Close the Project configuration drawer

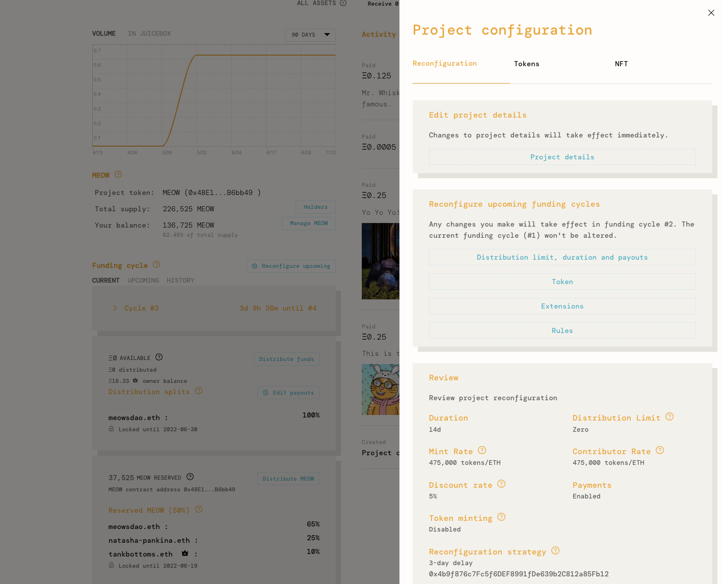pyautogui.click(x=711, y=13)
